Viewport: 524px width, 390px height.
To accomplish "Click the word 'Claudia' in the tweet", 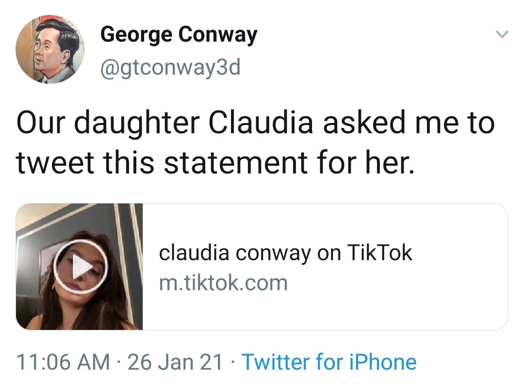I will 261,122.
